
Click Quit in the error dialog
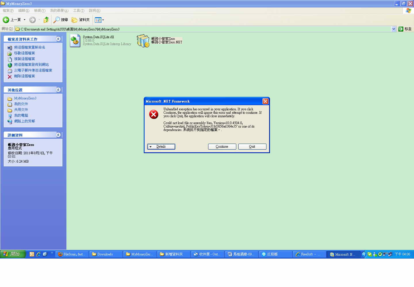tap(252, 147)
